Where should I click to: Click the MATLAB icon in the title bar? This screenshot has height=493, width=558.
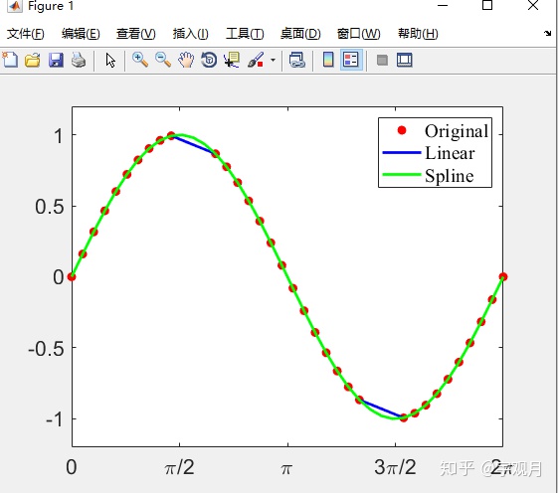click(x=15, y=6)
